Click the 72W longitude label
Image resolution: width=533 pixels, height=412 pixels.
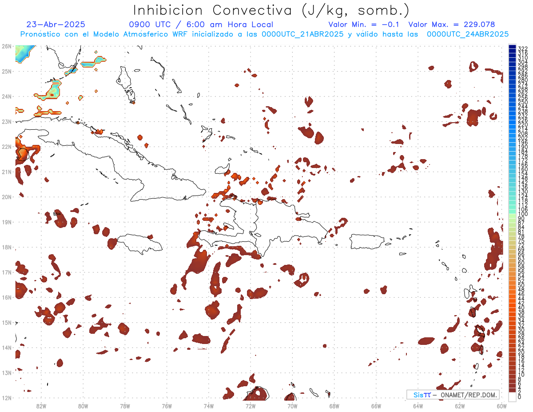(x=251, y=406)
